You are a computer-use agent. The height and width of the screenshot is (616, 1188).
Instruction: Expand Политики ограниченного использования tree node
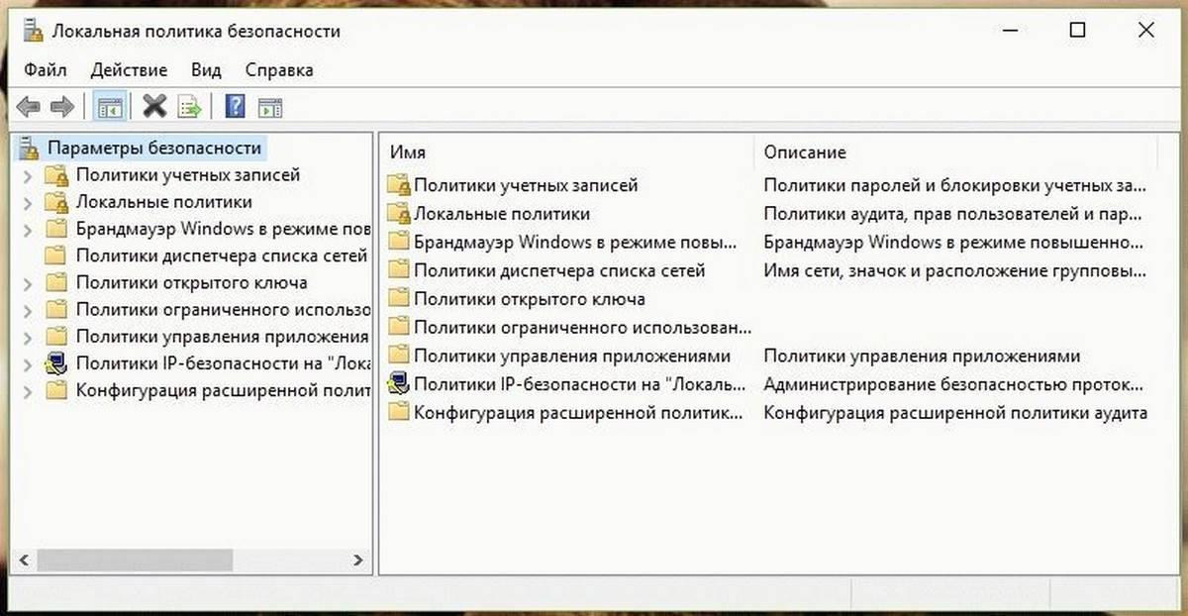pos(28,309)
